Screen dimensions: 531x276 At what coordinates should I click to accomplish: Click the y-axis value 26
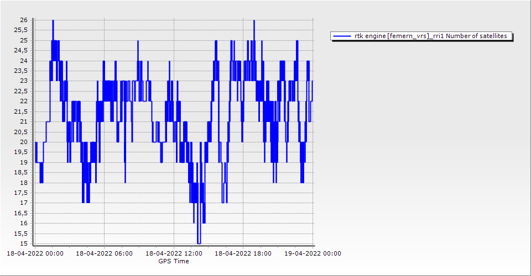point(24,20)
